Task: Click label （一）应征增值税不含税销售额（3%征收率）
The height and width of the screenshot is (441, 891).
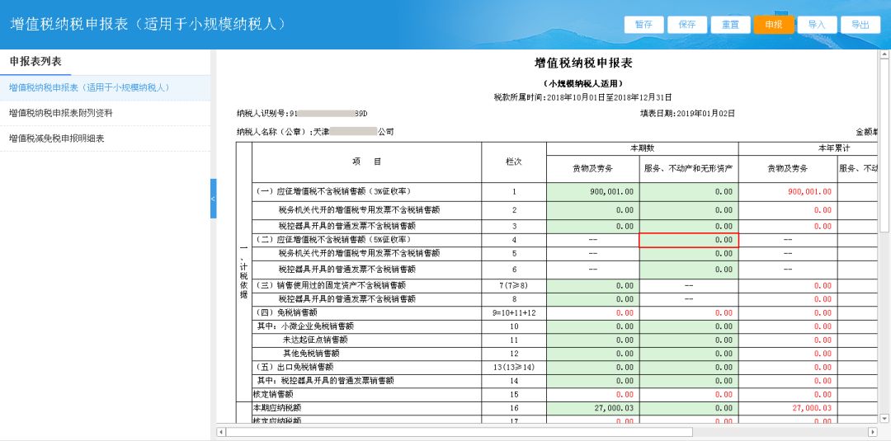Action: pyautogui.click(x=332, y=191)
